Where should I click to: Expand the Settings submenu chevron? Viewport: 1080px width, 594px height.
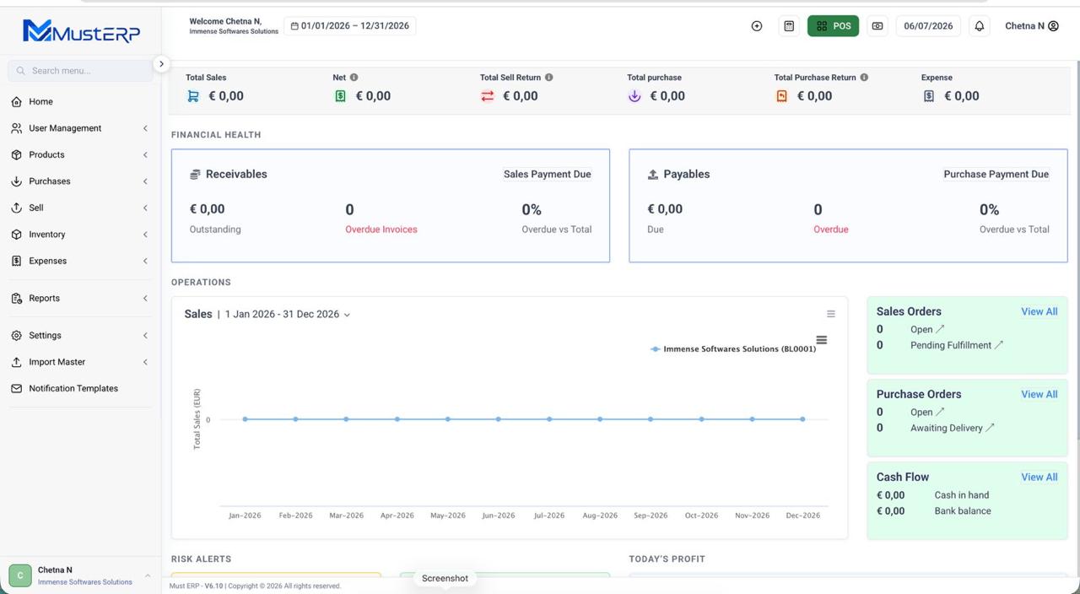[145, 335]
